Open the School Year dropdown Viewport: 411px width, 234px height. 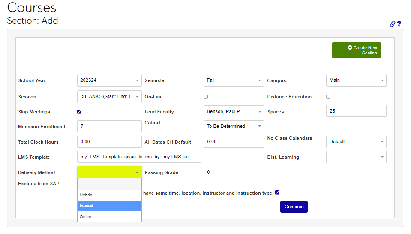point(109,80)
